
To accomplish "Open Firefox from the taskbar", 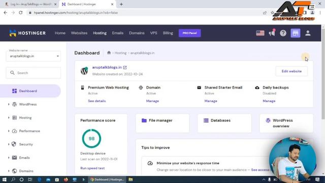I will coord(66,179).
